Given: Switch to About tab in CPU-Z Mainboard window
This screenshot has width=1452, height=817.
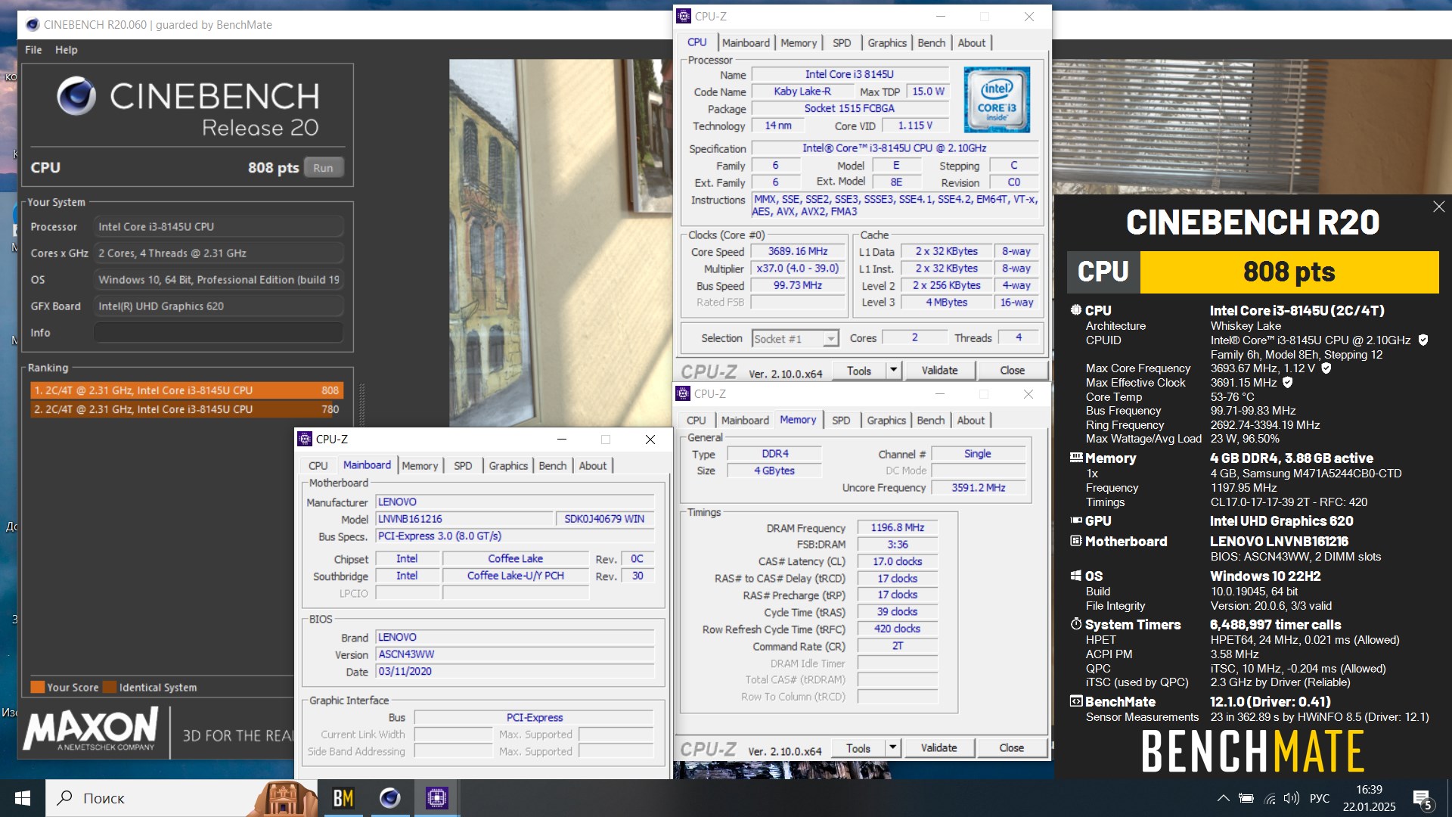Looking at the screenshot, I should point(593,466).
